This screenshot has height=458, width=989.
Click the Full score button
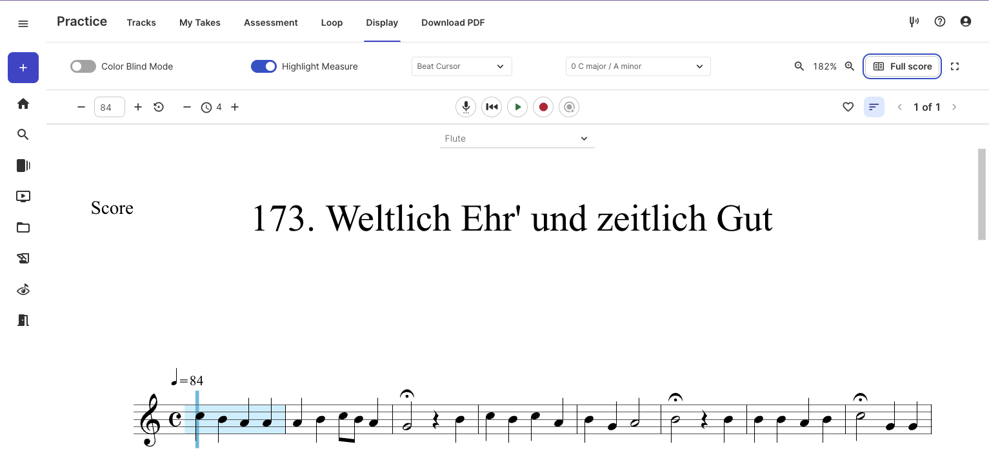[902, 66]
